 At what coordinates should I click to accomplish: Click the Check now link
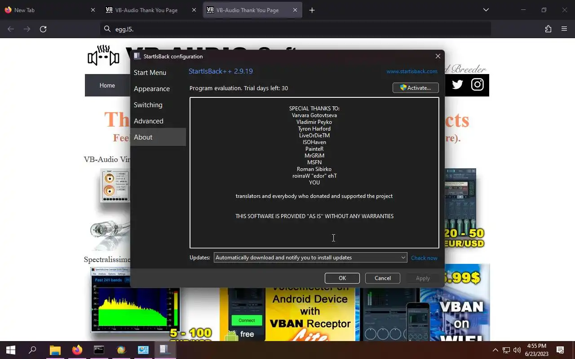click(x=424, y=258)
